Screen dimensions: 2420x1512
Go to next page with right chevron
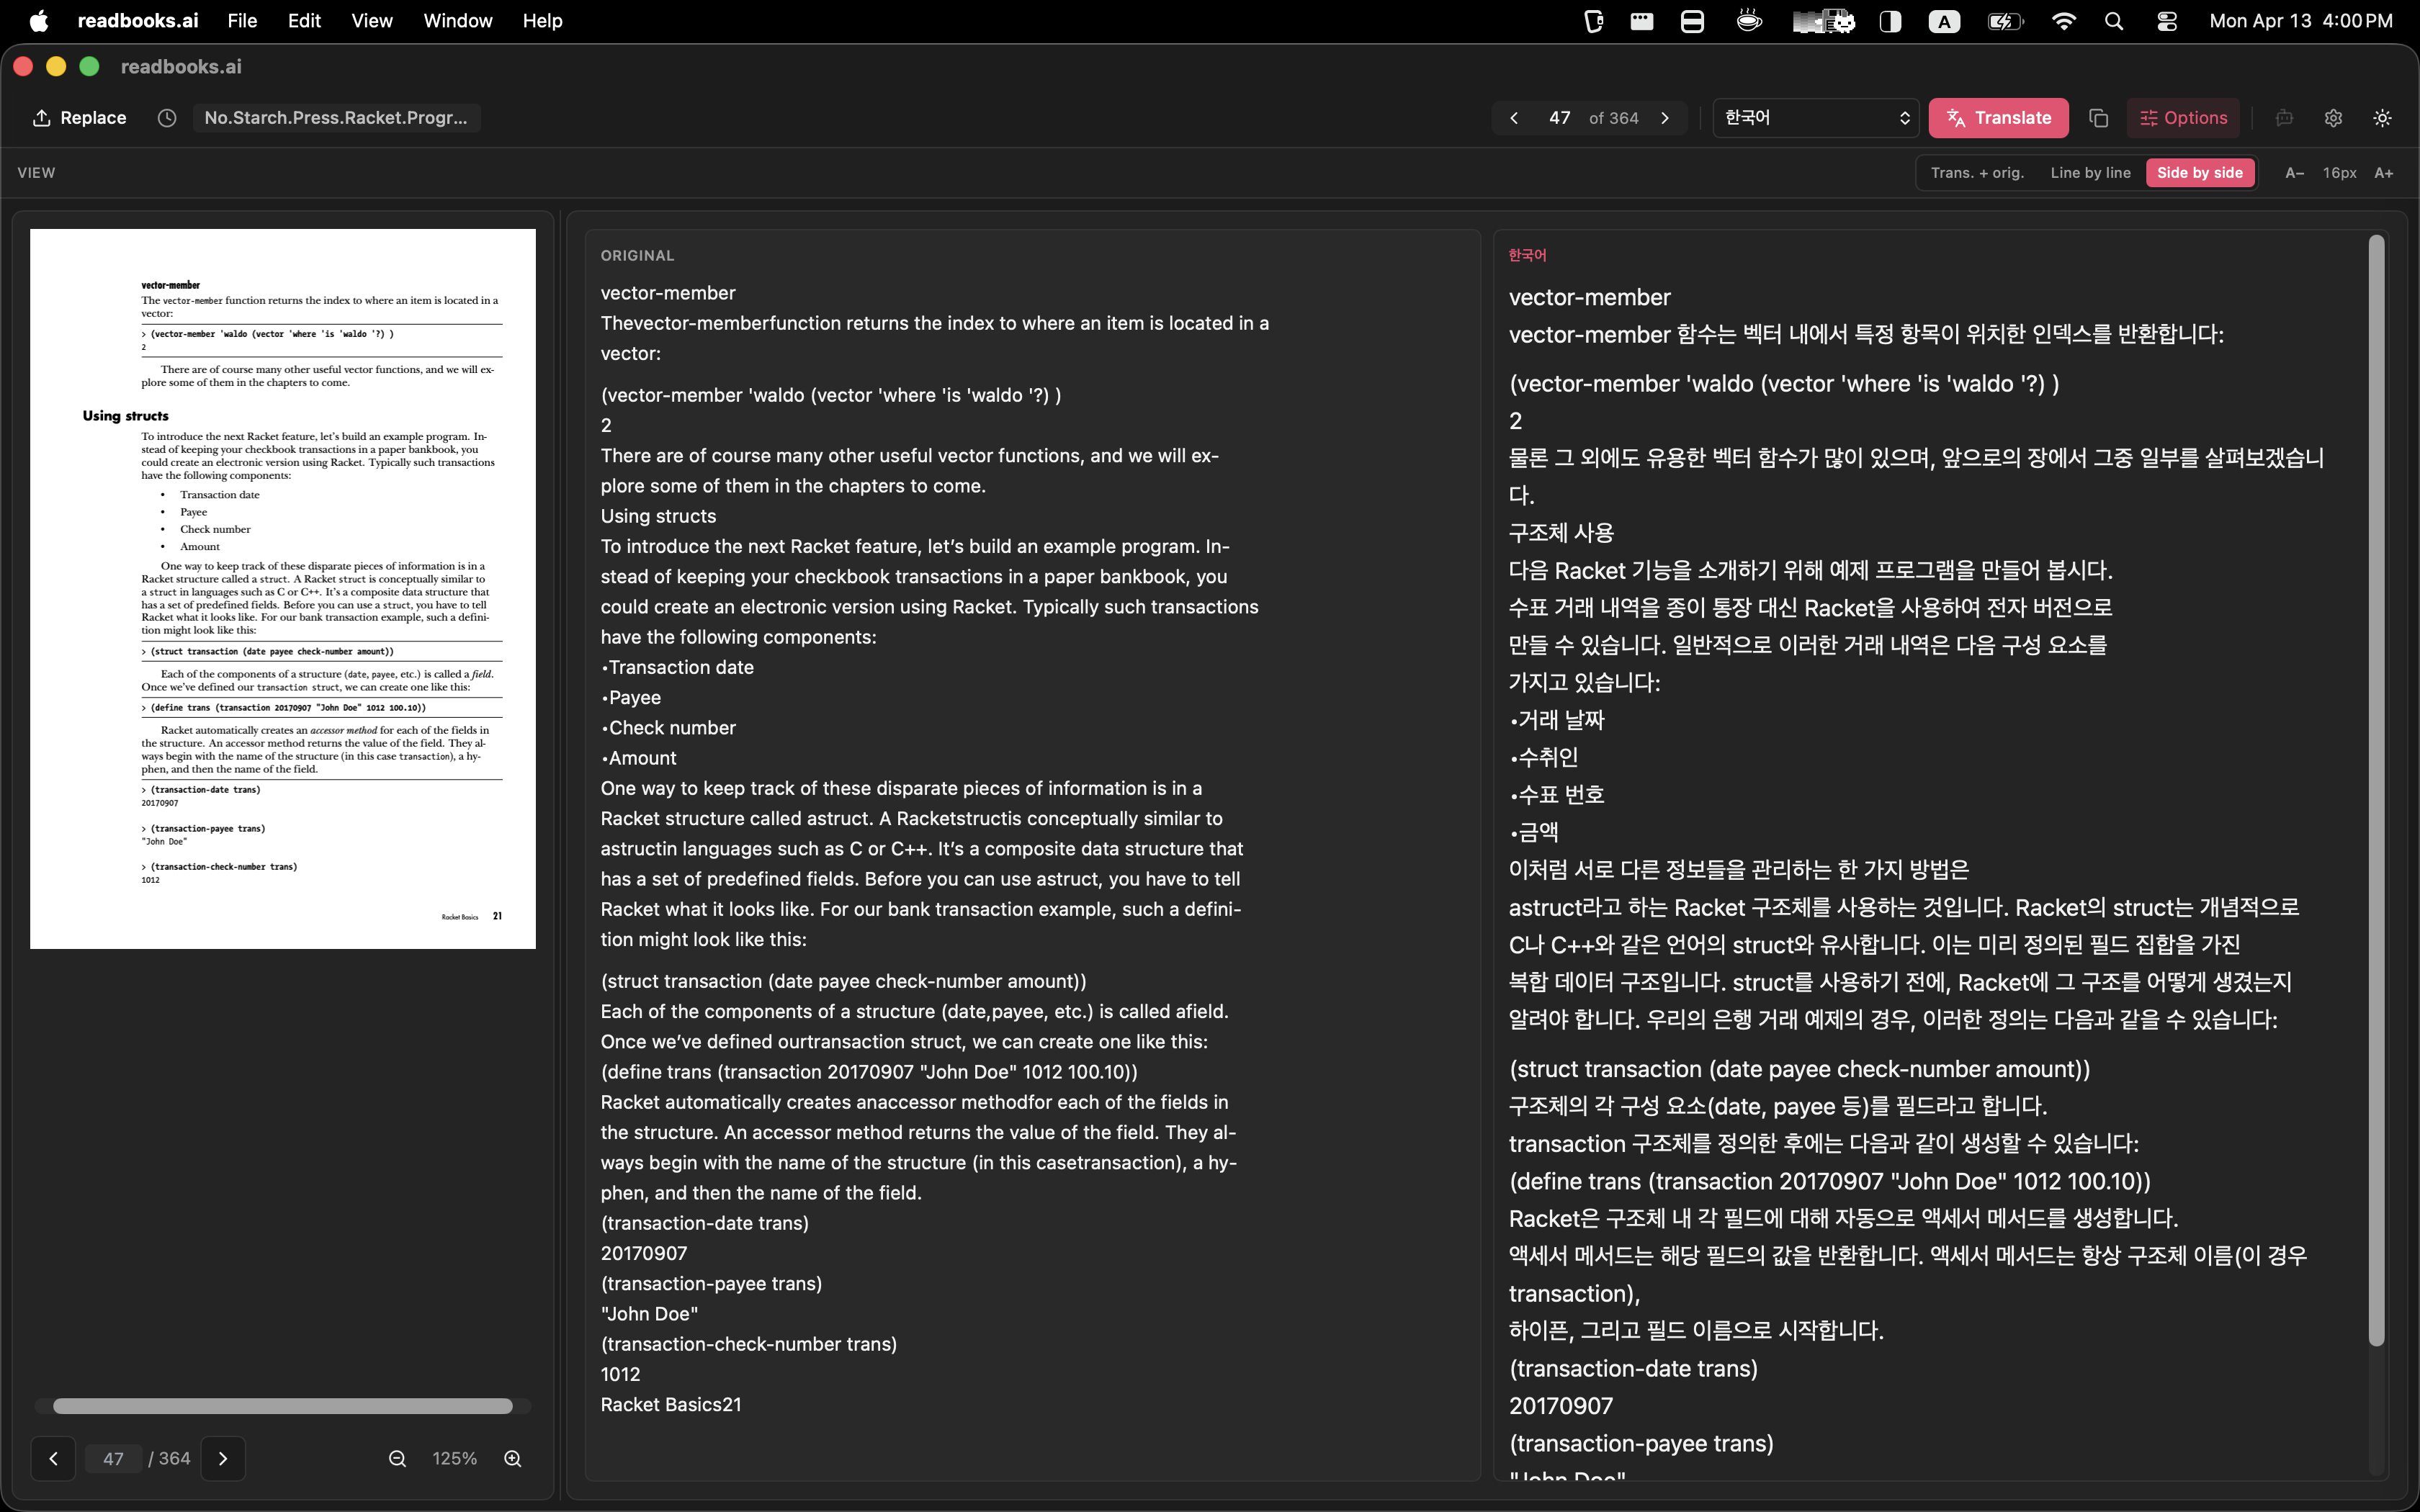1666,117
